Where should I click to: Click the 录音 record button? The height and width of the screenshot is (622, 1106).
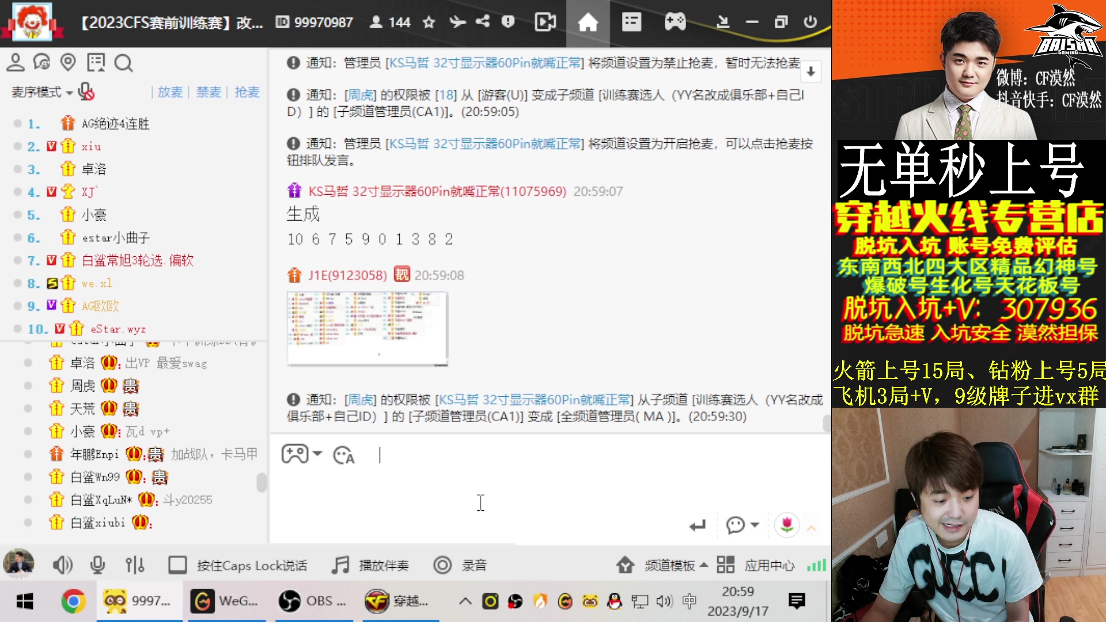point(460,566)
